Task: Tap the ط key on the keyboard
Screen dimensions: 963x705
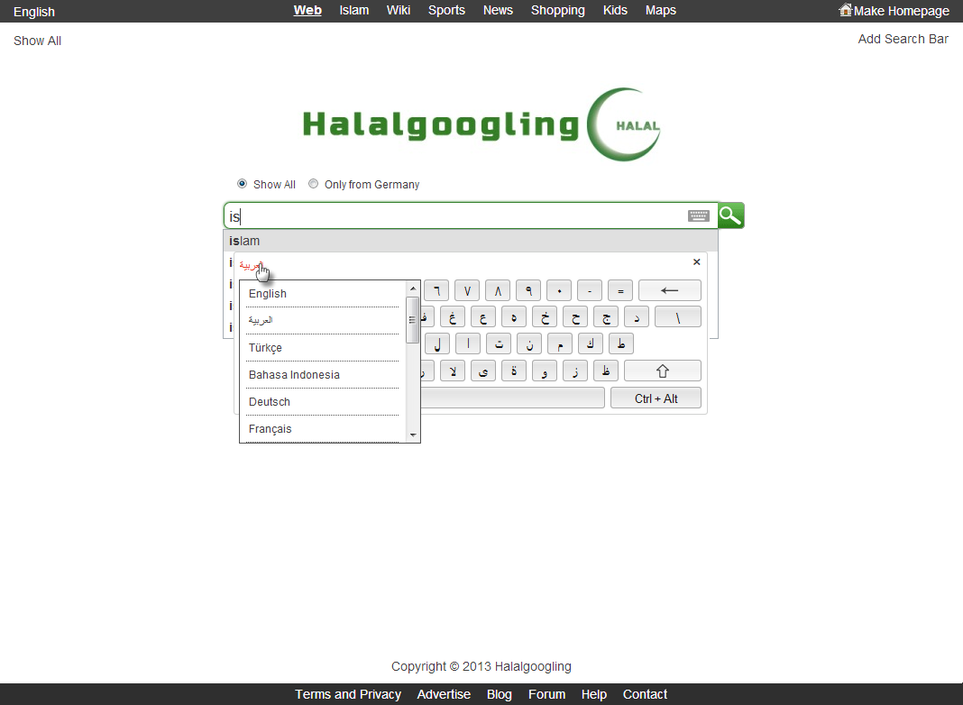Action: (x=621, y=343)
